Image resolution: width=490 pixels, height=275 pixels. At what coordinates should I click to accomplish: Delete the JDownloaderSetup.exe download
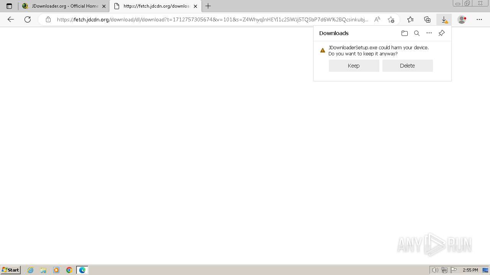point(407,66)
